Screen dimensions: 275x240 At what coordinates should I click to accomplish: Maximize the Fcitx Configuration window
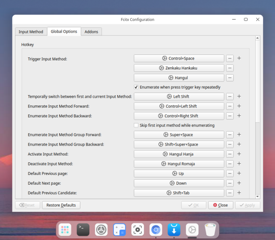point(246,19)
